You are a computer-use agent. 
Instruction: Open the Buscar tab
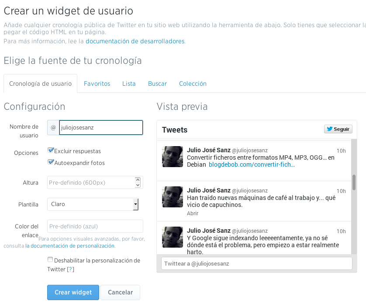coord(157,84)
